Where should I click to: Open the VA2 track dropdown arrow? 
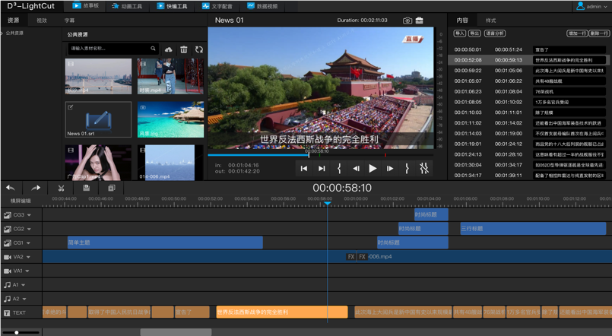point(29,257)
